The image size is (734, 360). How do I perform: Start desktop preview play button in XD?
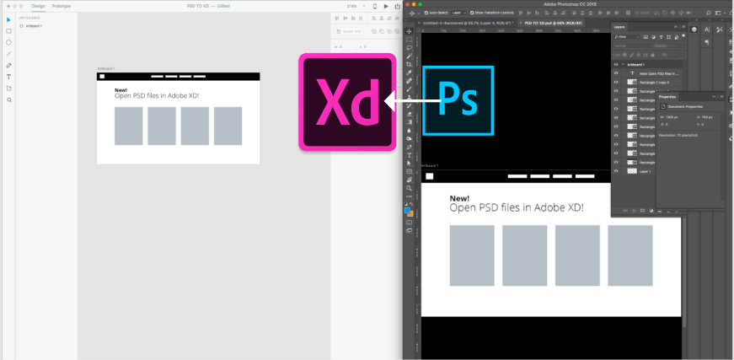pyautogui.click(x=386, y=6)
